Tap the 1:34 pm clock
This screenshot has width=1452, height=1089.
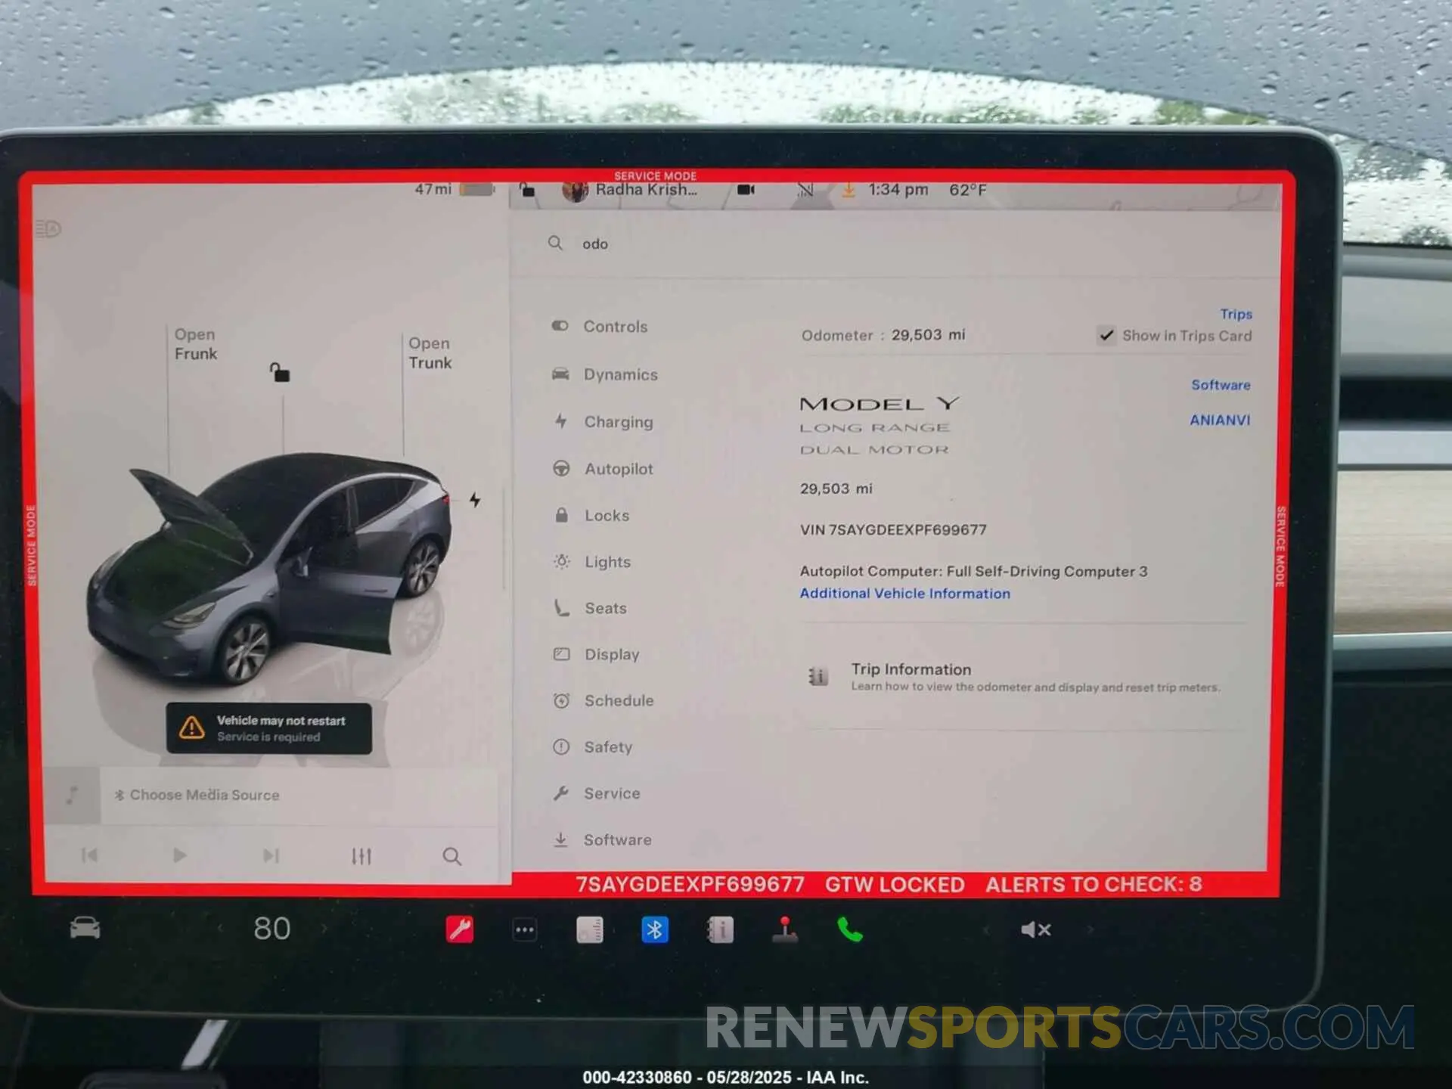click(x=898, y=190)
